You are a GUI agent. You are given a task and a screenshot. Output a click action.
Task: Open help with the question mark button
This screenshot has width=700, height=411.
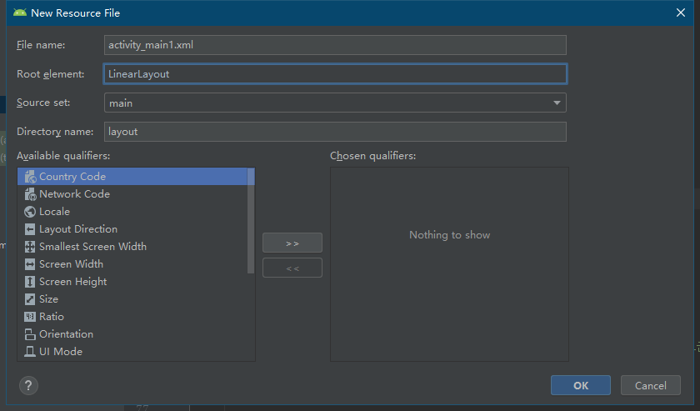tap(28, 385)
